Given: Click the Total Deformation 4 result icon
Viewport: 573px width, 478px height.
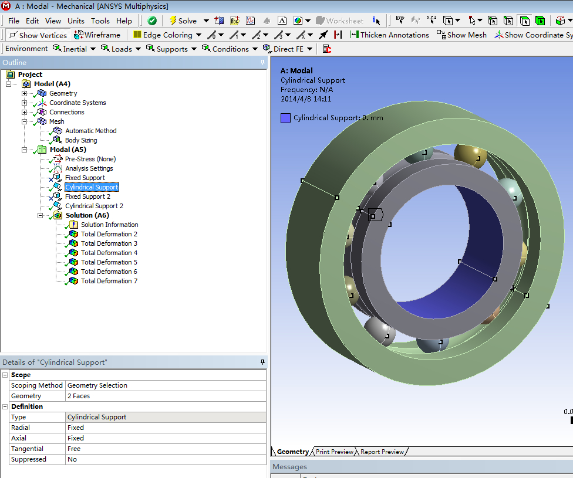Looking at the screenshot, I should (x=73, y=253).
